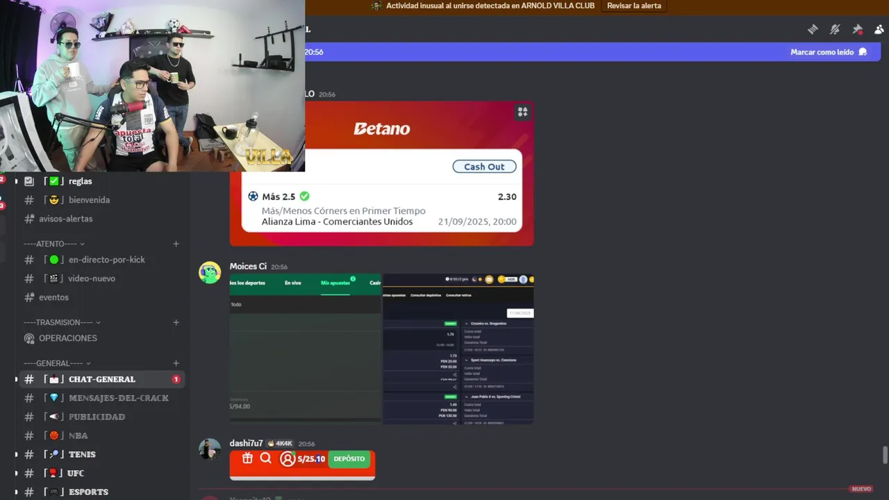
Task: Click CHAT-GENERAL unread mention badge
Action: (x=176, y=379)
